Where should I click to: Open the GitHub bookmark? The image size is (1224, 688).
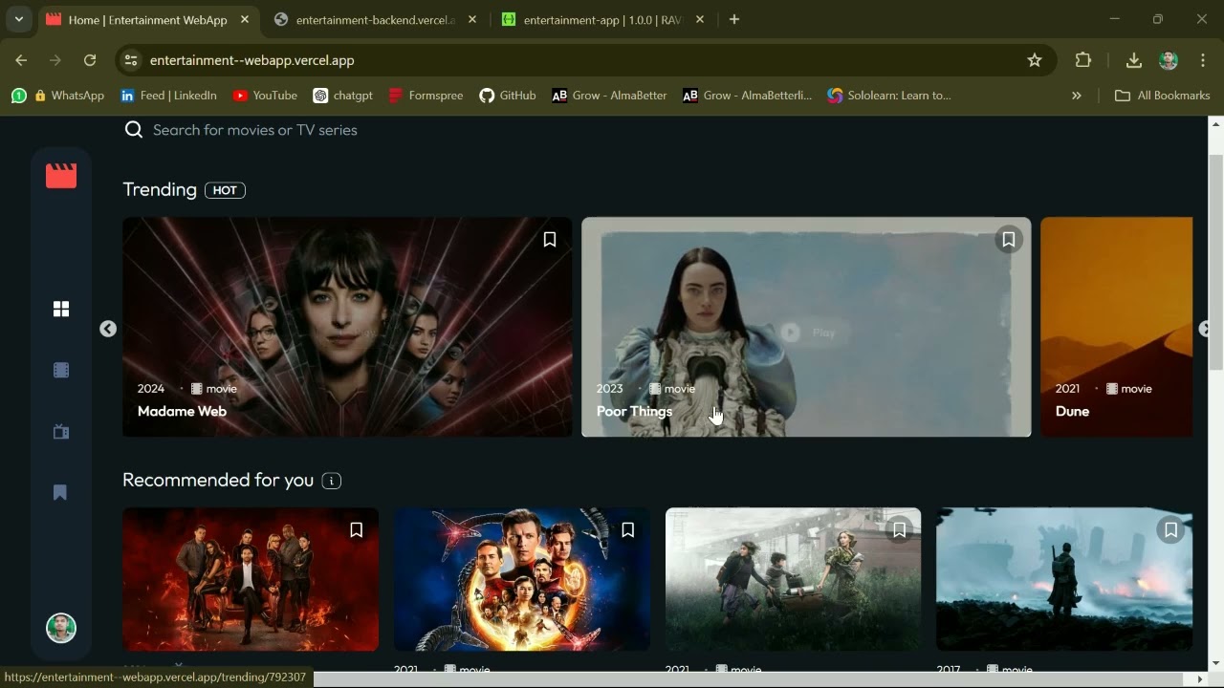(x=508, y=96)
